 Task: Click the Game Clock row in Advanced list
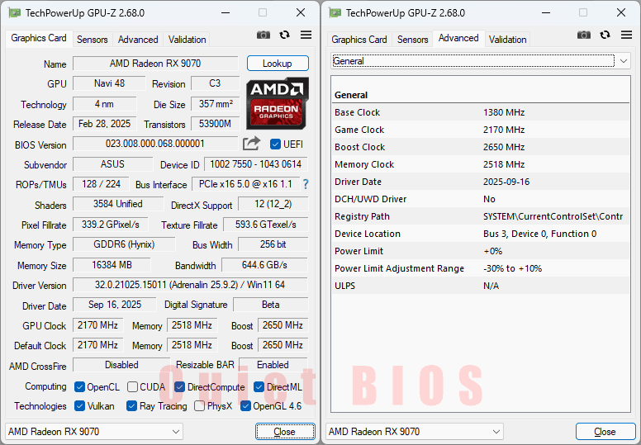point(481,130)
